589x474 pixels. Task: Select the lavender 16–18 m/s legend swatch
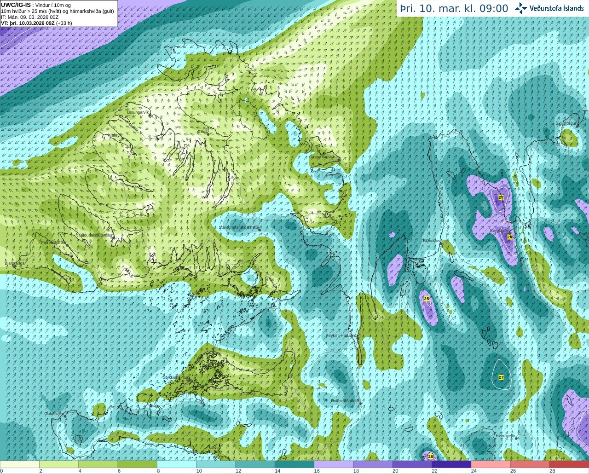334,464
